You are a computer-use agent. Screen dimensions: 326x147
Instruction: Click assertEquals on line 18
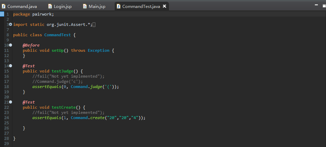(x=47, y=87)
